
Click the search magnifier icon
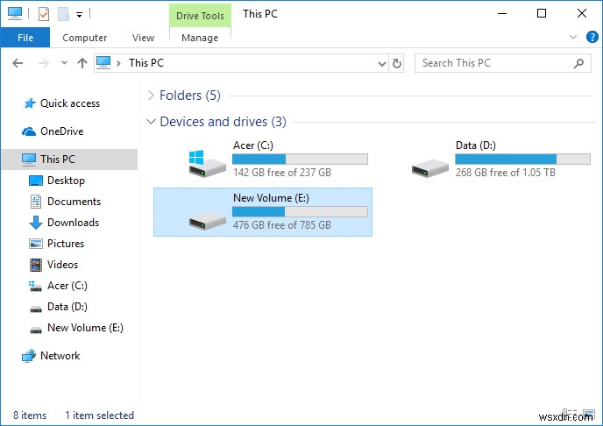578,63
